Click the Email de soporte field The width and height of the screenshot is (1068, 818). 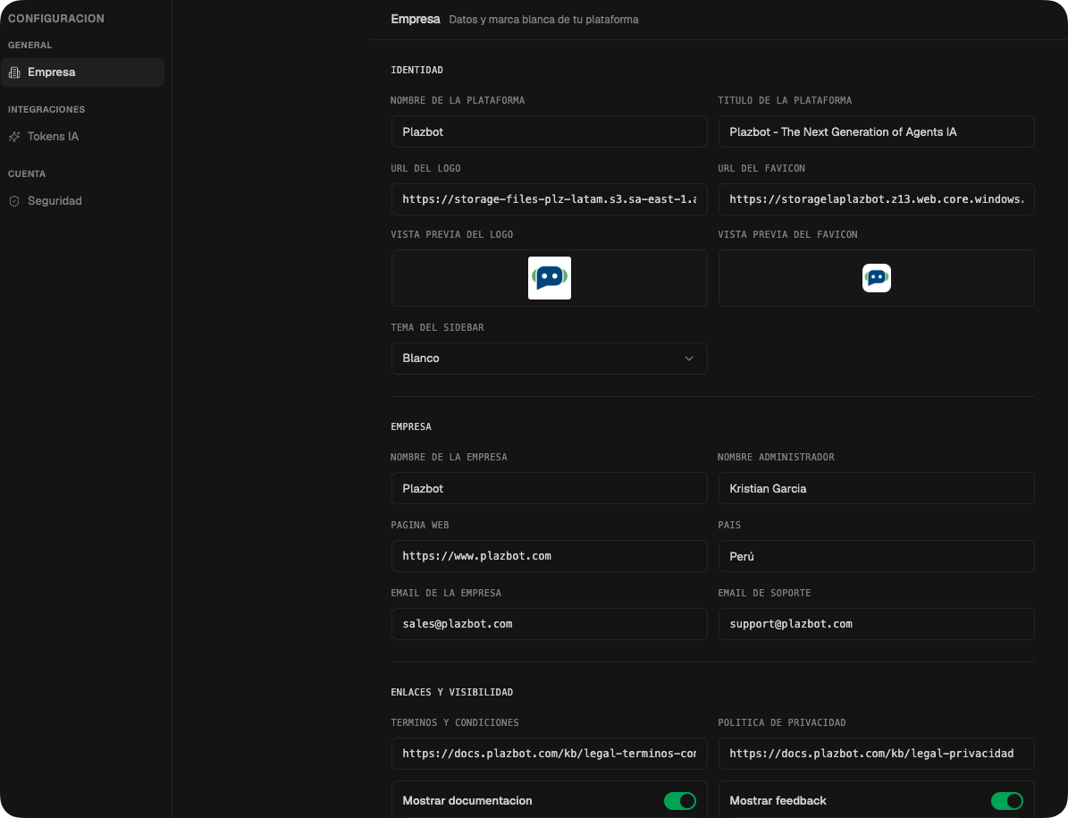pyautogui.click(x=877, y=624)
